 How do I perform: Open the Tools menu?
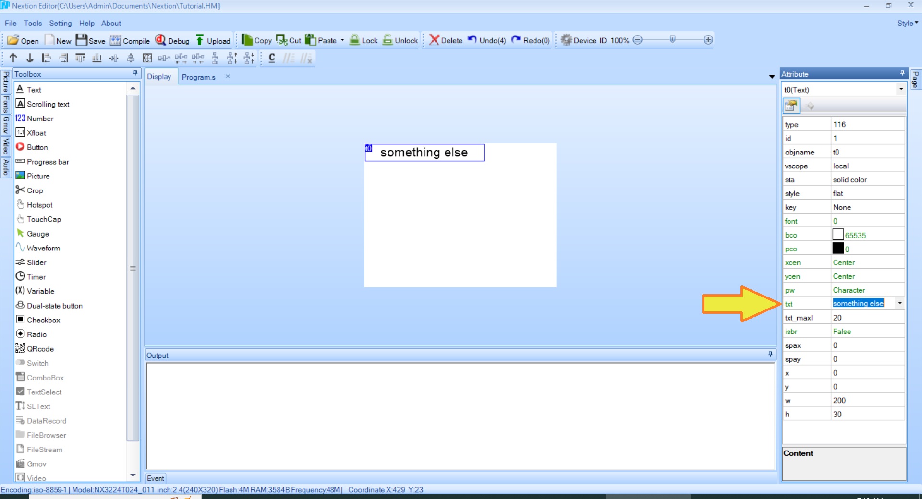33,23
